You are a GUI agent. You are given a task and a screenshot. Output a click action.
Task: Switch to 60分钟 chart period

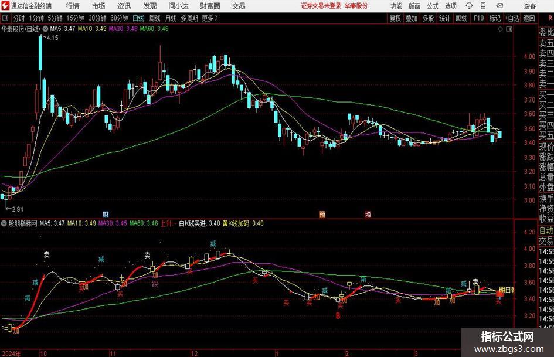tap(119, 18)
